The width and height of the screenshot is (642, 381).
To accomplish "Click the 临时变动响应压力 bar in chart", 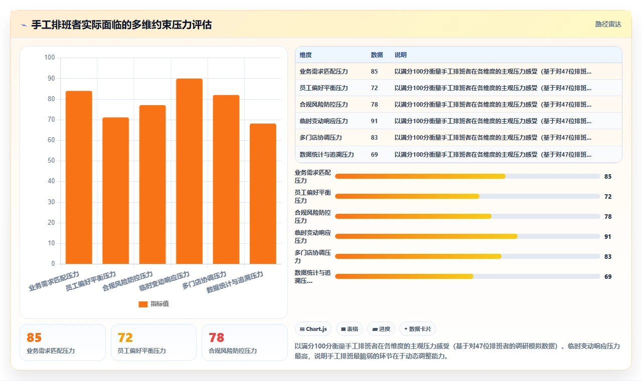I will click(189, 171).
